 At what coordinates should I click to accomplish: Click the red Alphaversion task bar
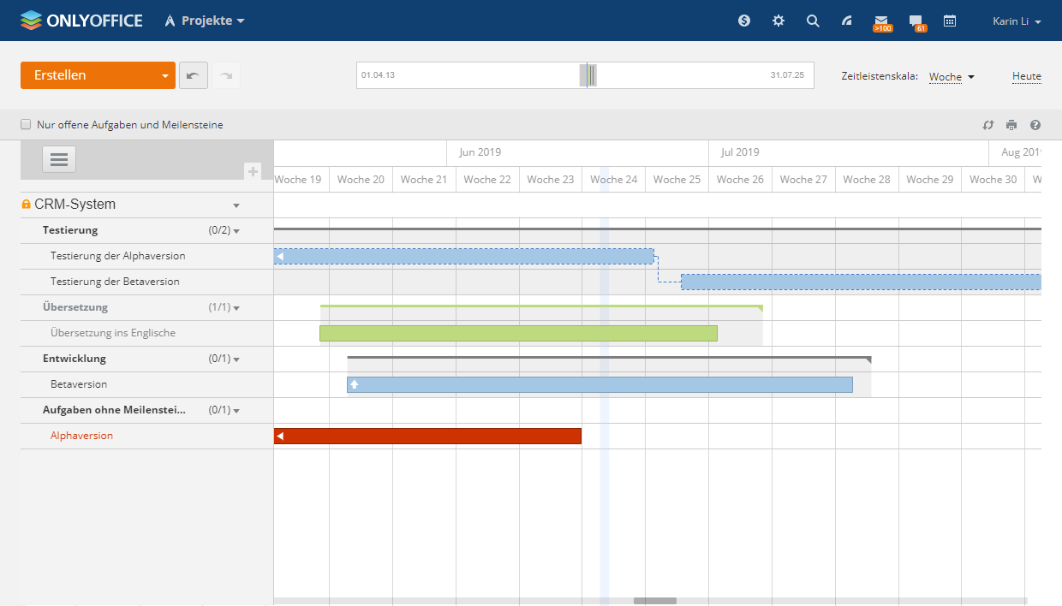coord(428,437)
